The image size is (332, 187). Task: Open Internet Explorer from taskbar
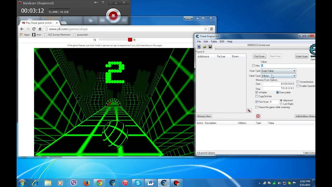[35, 183]
